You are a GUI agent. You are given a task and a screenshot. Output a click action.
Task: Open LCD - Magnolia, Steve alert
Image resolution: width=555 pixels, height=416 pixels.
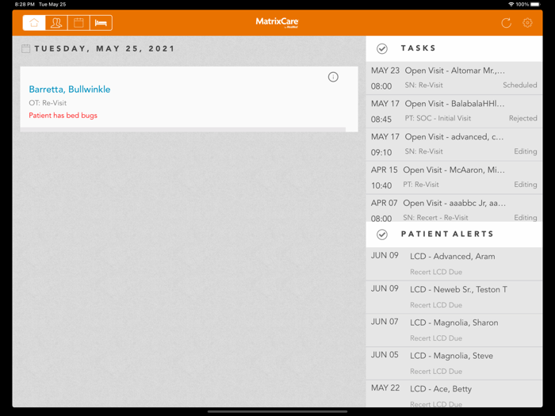(x=454, y=363)
